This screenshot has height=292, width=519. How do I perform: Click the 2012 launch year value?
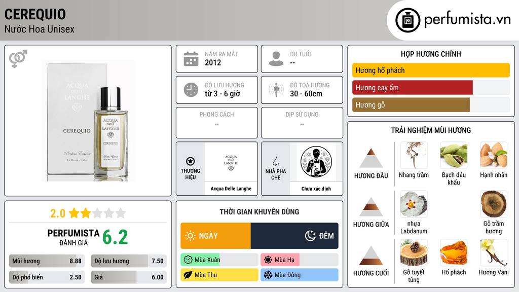[213, 62]
